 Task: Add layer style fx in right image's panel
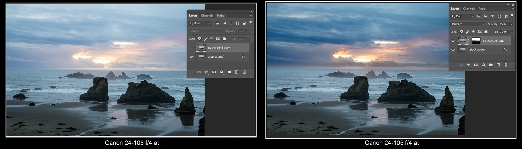[468, 65]
